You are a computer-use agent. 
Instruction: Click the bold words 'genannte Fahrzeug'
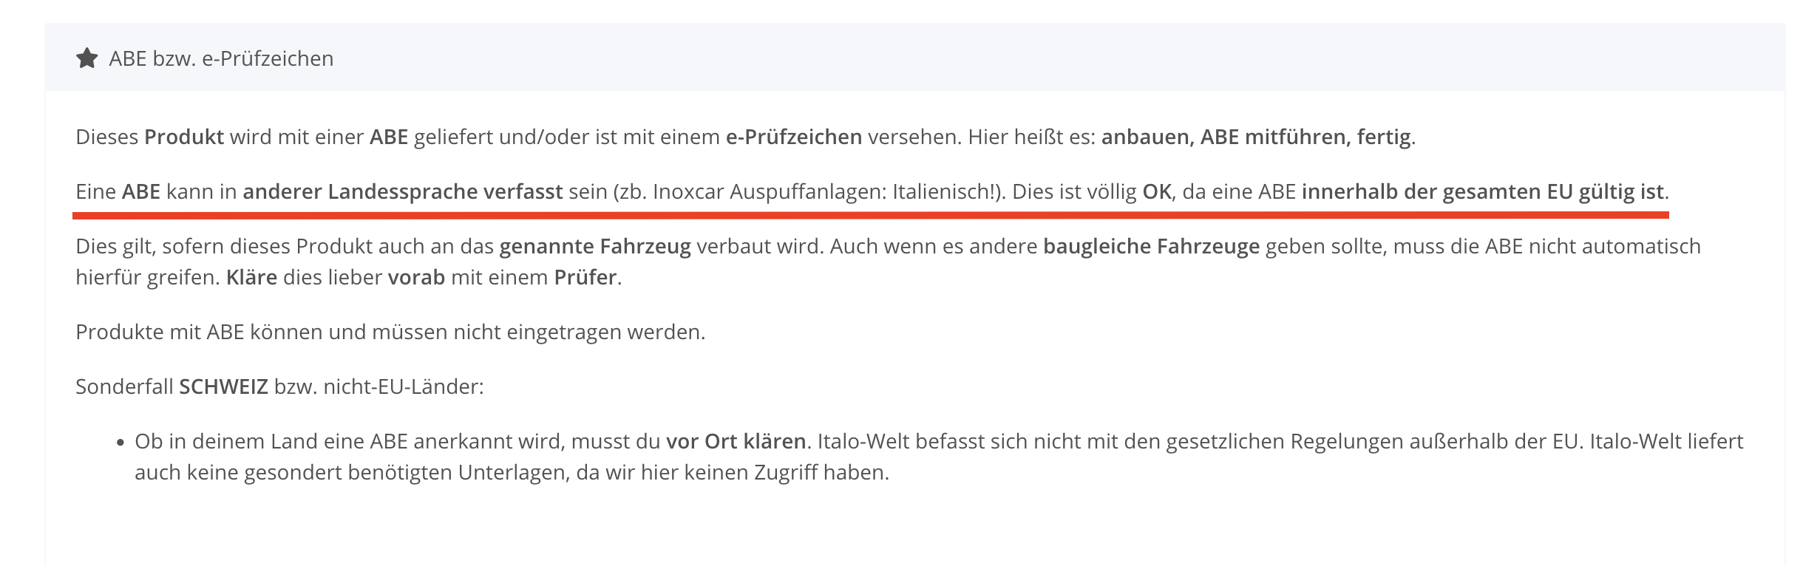pyautogui.click(x=595, y=246)
